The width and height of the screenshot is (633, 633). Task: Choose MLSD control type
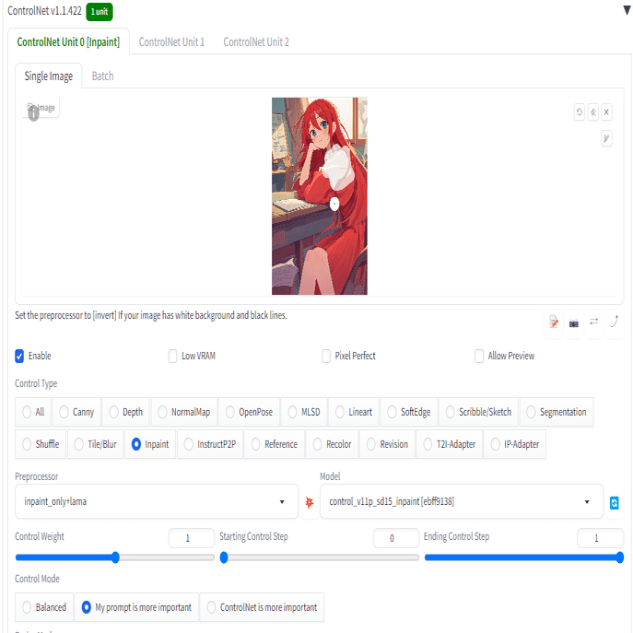pos(304,412)
